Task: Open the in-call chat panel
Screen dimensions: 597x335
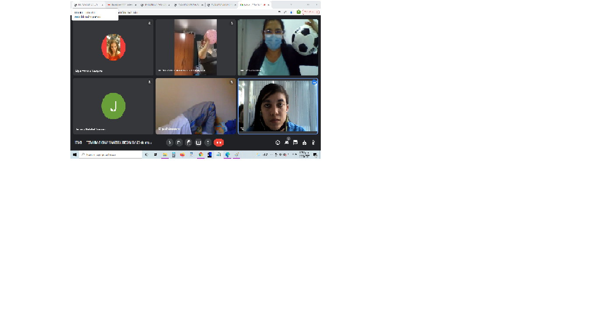Action: point(295,143)
